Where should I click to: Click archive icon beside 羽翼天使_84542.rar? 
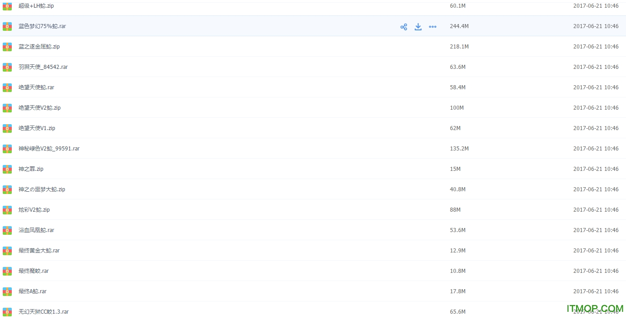[7, 67]
